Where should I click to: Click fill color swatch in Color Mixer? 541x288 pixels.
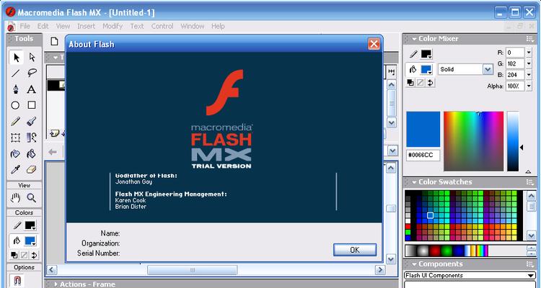click(x=426, y=70)
